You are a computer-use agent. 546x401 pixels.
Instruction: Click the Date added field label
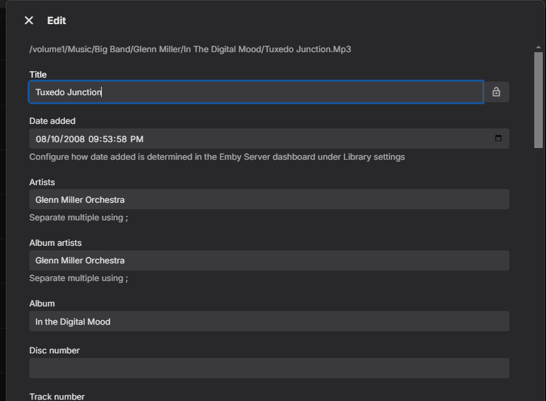[52, 121]
